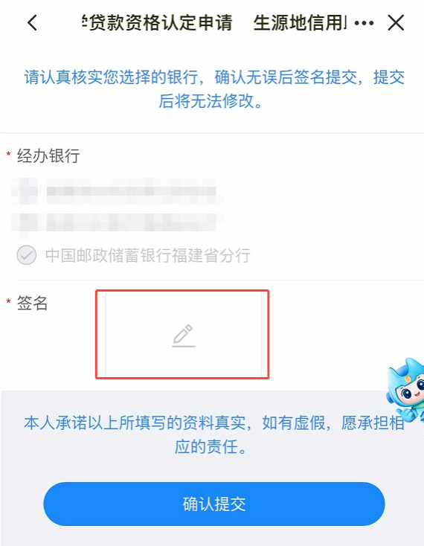Click inside the red-outlined signature box
This screenshot has height=546, width=424.
pyautogui.click(x=182, y=334)
